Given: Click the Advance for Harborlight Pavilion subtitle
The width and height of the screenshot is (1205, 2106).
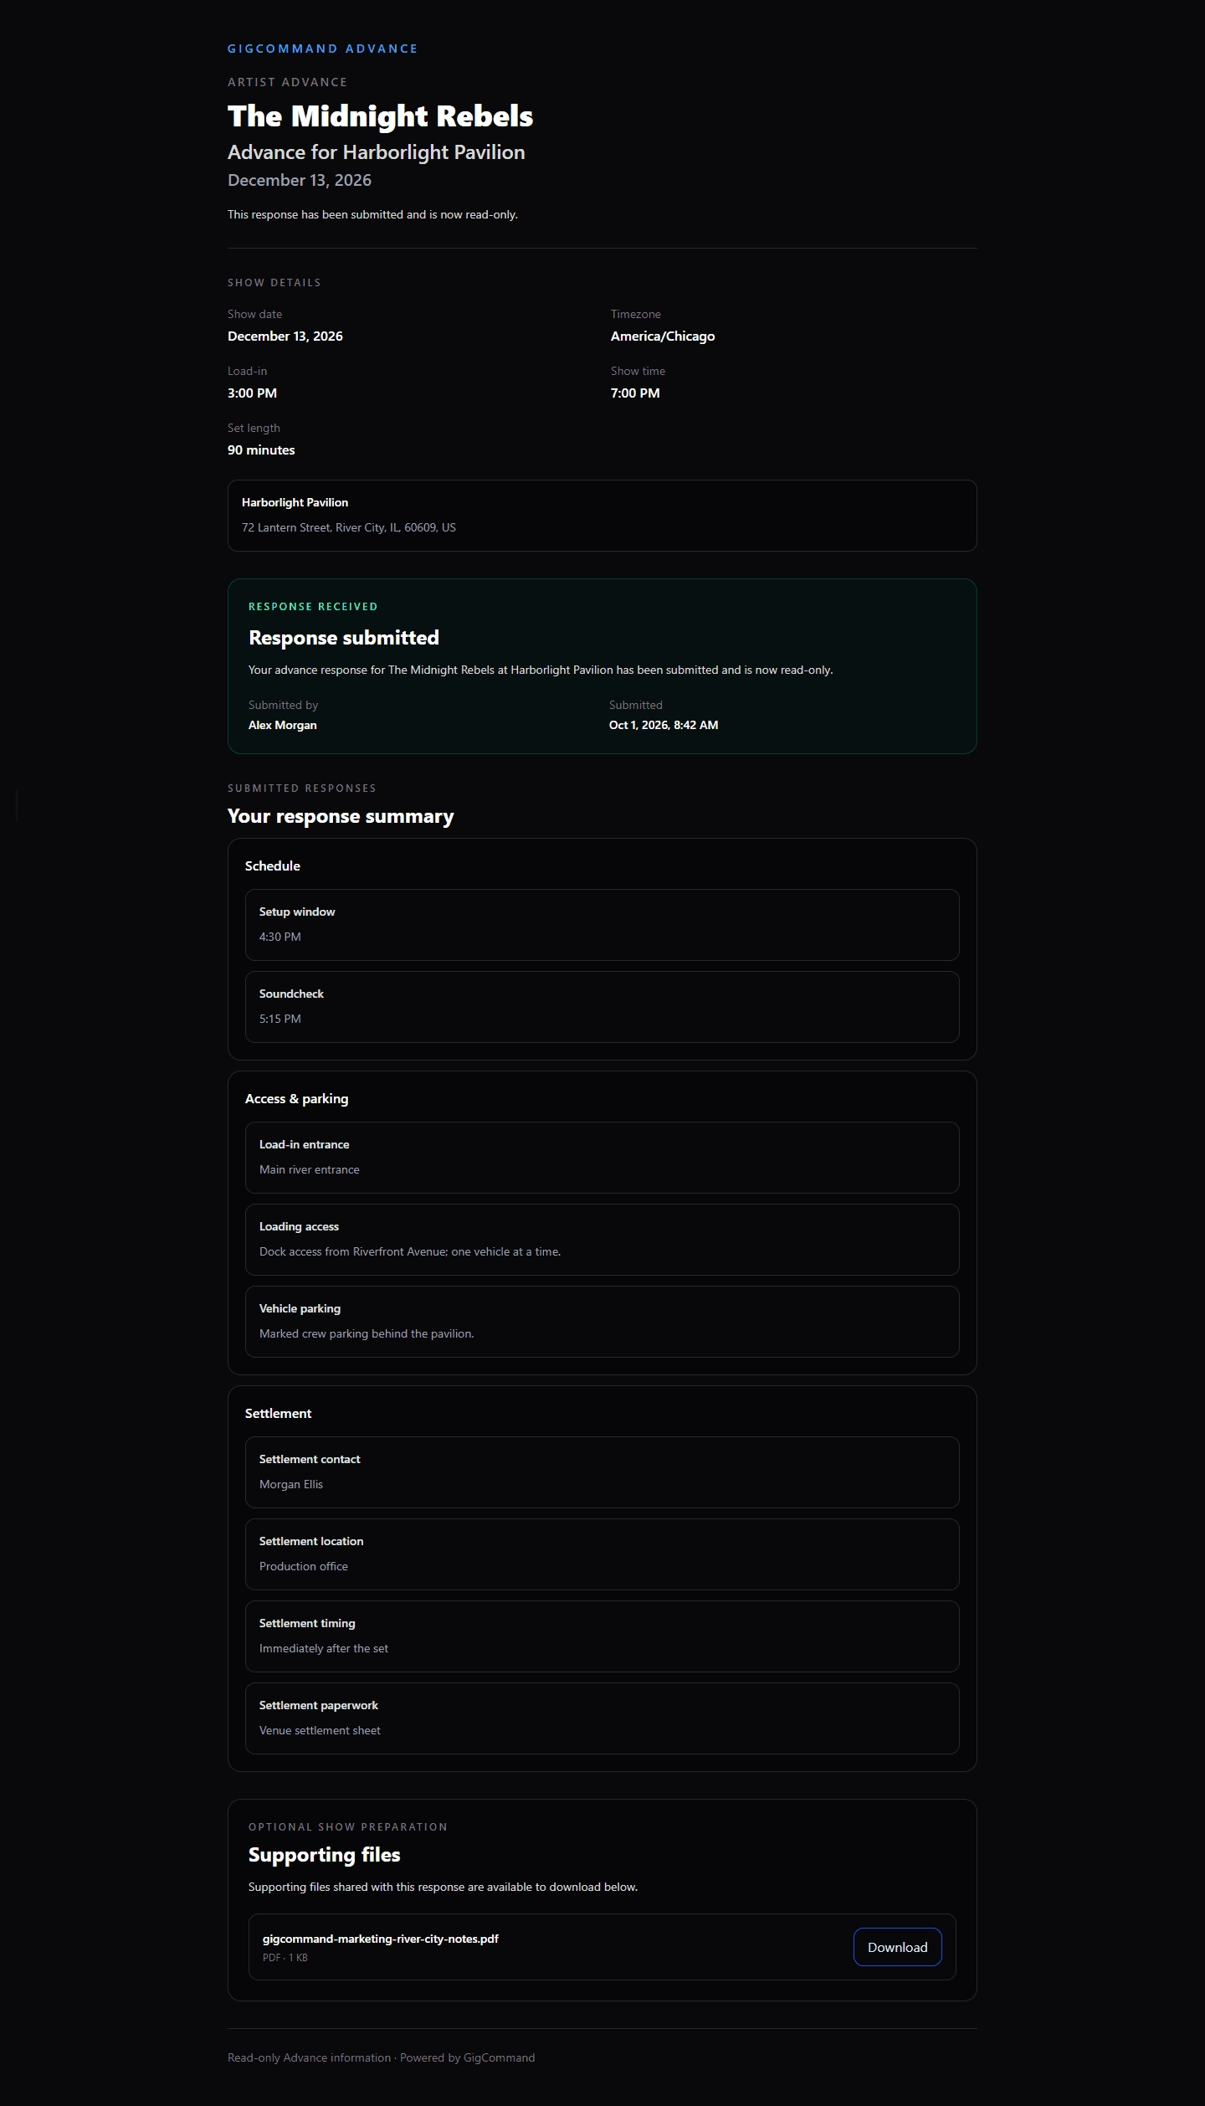Looking at the screenshot, I should 376,152.
